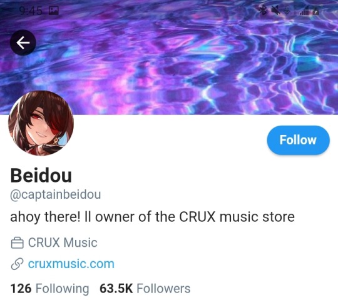This screenshot has width=338, height=300.
Task: Tap the 9:45 clock in status bar
Action: click(31, 11)
